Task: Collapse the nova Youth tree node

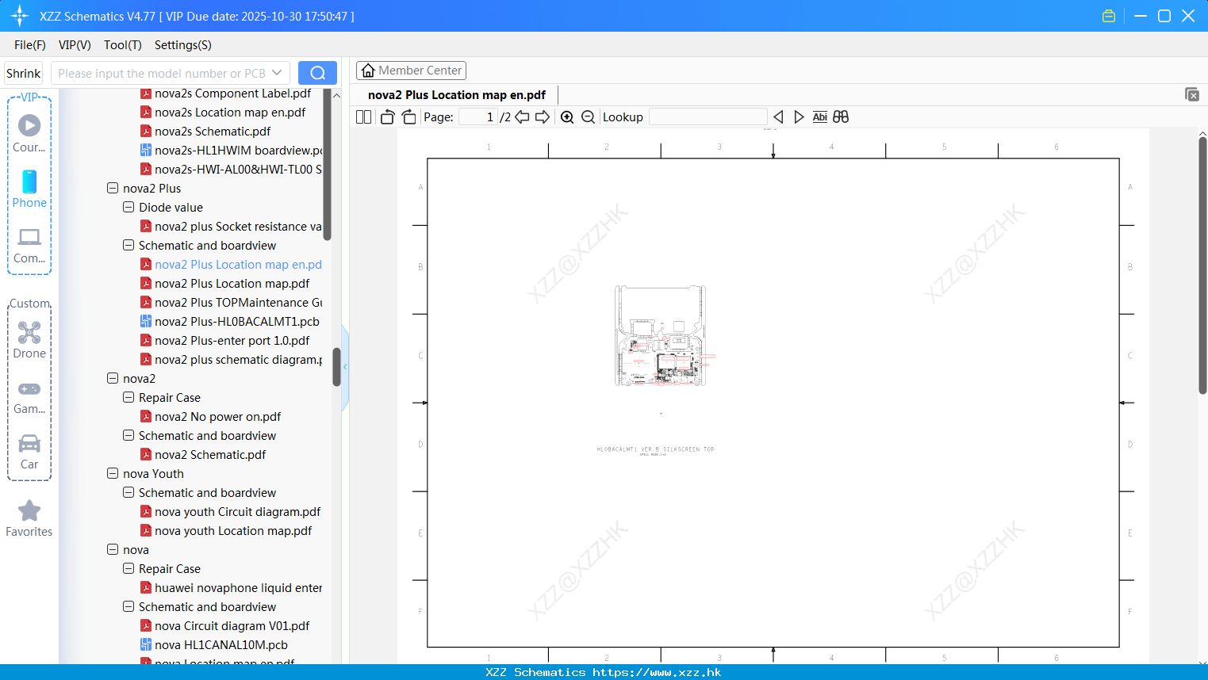Action: pyautogui.click(x=113, y=474)
